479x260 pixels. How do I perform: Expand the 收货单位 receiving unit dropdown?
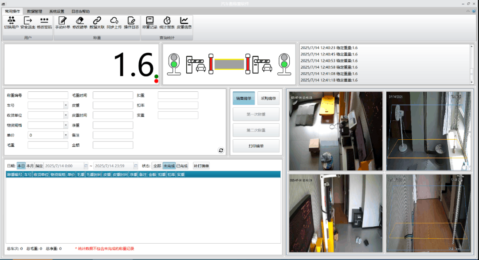pos(66,115)
